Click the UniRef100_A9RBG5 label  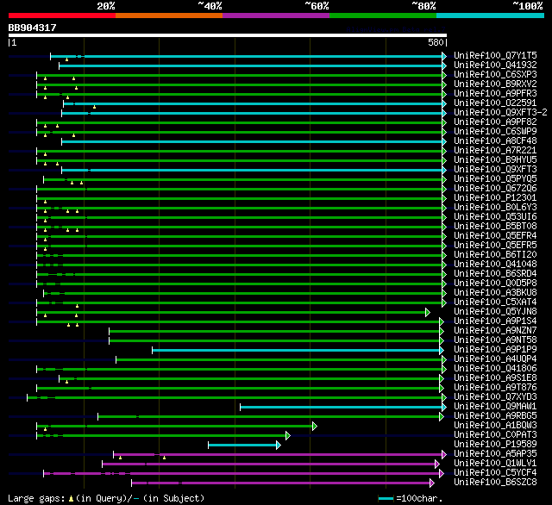pos(495,416)
